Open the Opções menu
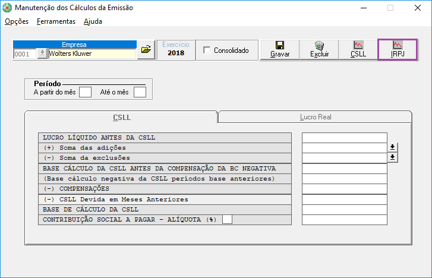The width and height of the screenshot is (432, 278). [17, 21]
